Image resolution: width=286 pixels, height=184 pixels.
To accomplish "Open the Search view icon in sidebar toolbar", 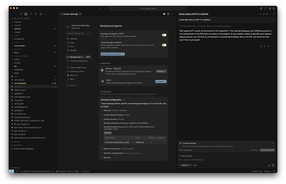I will [31, 14].
